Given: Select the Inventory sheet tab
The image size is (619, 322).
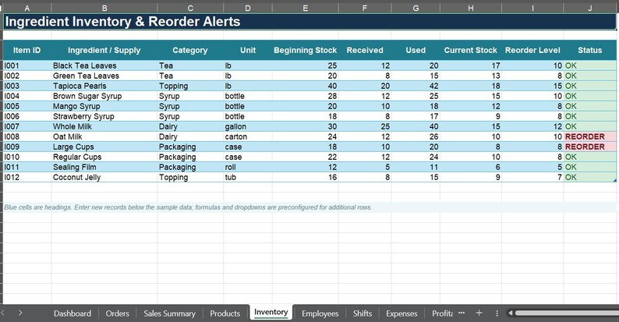Looking at the screenshot, I should point(271,312).
